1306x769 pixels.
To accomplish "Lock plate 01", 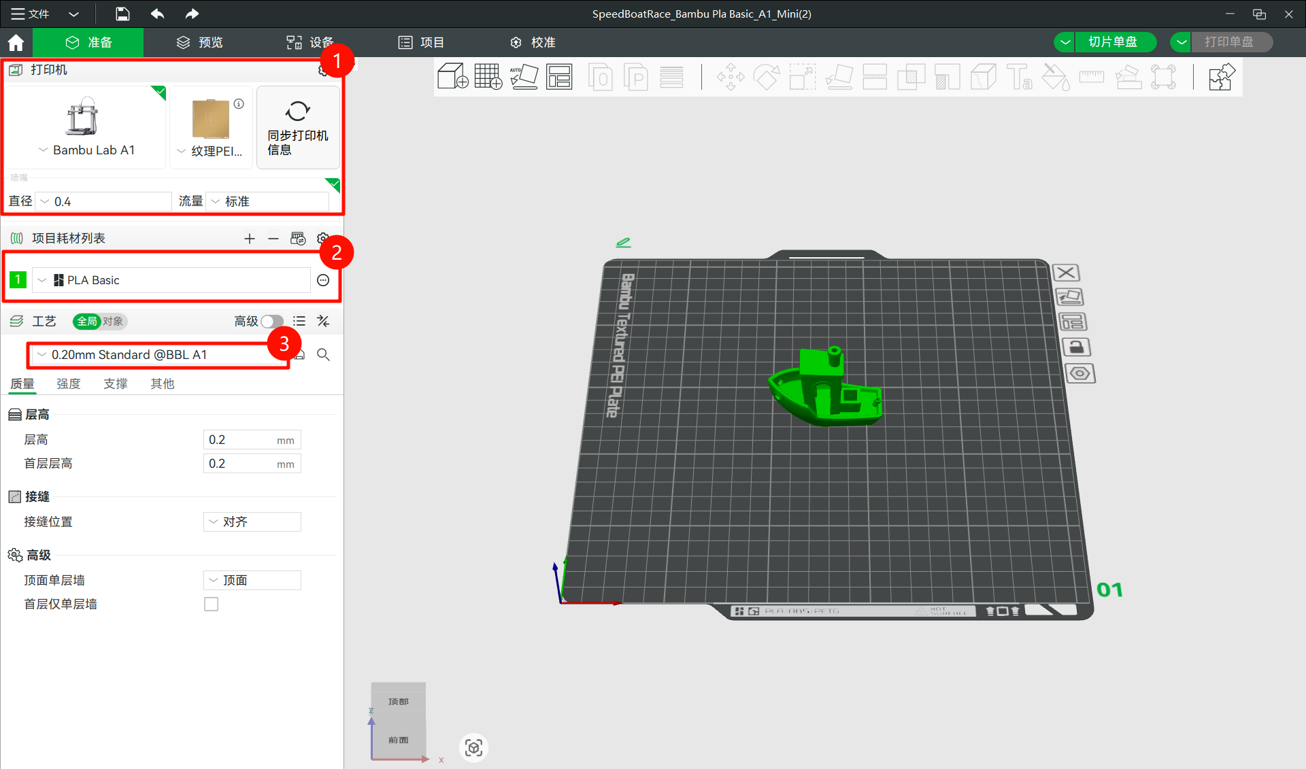I will pyautogui.click(x=1076, y=347).
